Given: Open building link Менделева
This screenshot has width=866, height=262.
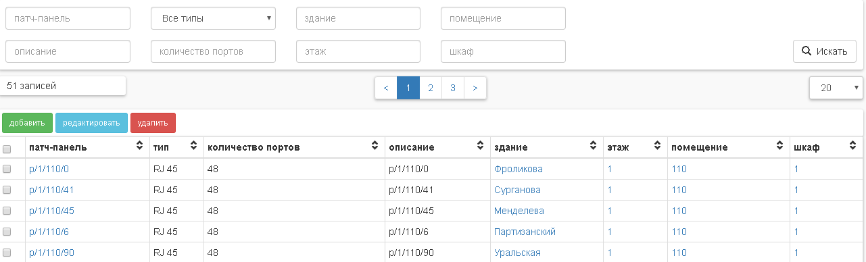Looking at the screenshot, I should click(519, 211).
